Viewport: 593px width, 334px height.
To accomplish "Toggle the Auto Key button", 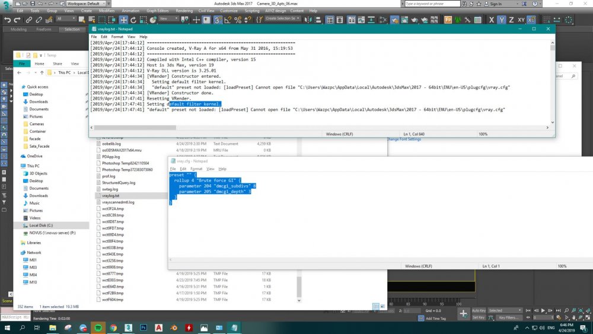I will point(479,310).
